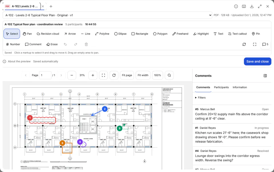Activate the Select tool

coord(12,34)
